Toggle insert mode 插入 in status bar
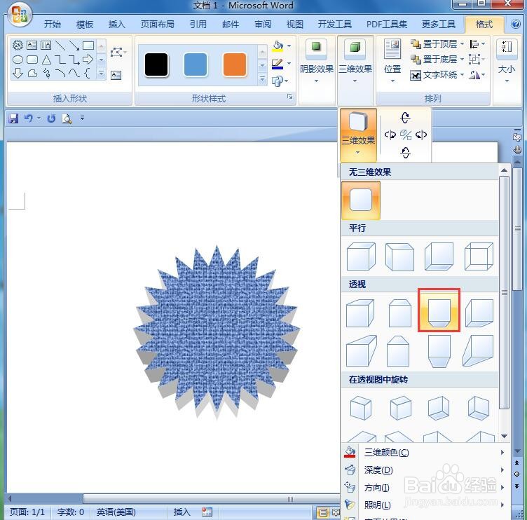Screen dimensions: 527x520 182,512
